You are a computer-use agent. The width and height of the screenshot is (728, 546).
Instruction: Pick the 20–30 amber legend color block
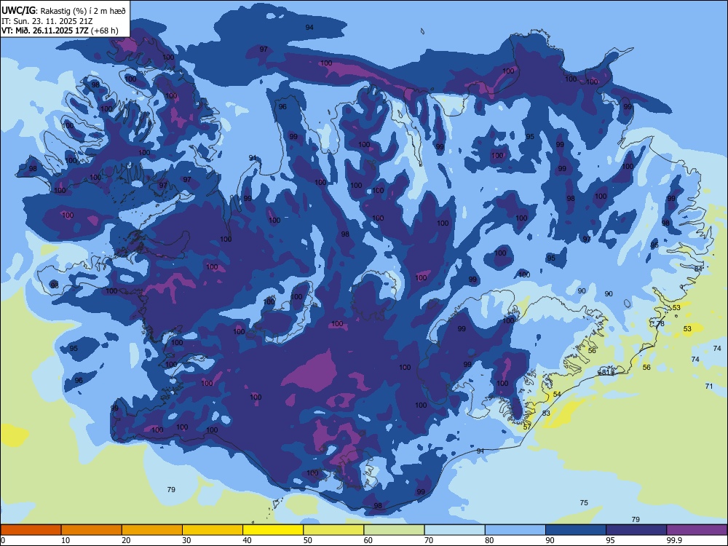coord(152,530)
